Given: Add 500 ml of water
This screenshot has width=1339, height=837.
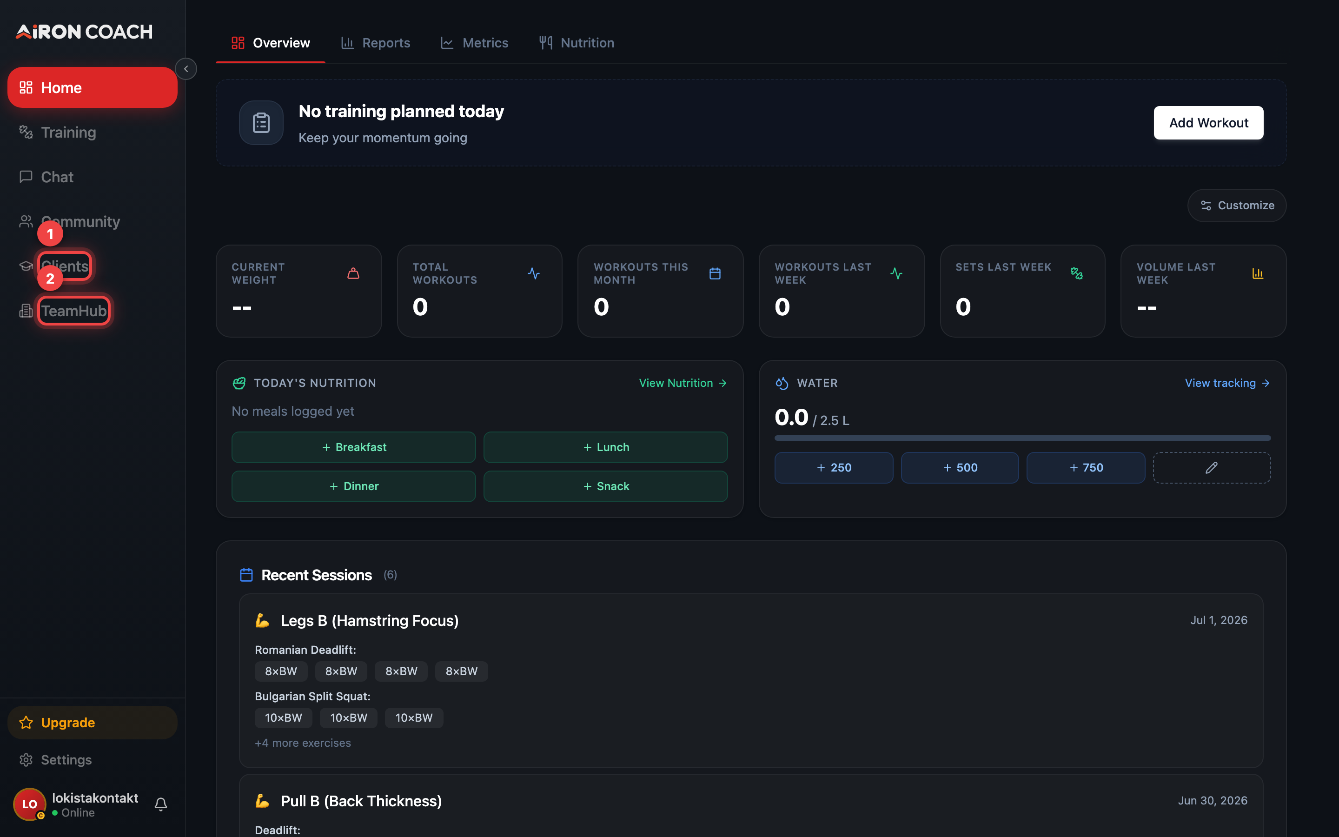Looking at the screenshot, I should pyautogui.click(x=960, y=468).
